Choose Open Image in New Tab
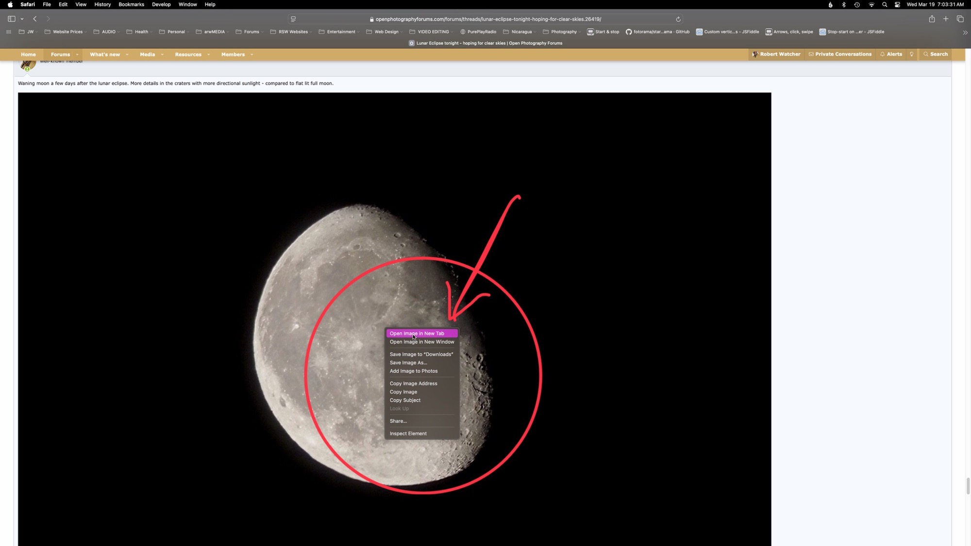This screenshot has width=971, height=546. [x=422, y=334]
